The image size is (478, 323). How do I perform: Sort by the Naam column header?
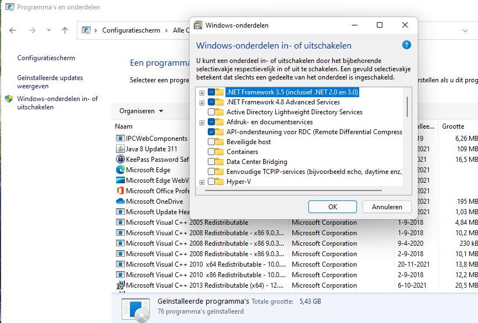pos(124,126)
